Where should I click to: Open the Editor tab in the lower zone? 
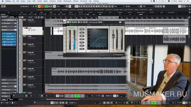click(11, 100)
